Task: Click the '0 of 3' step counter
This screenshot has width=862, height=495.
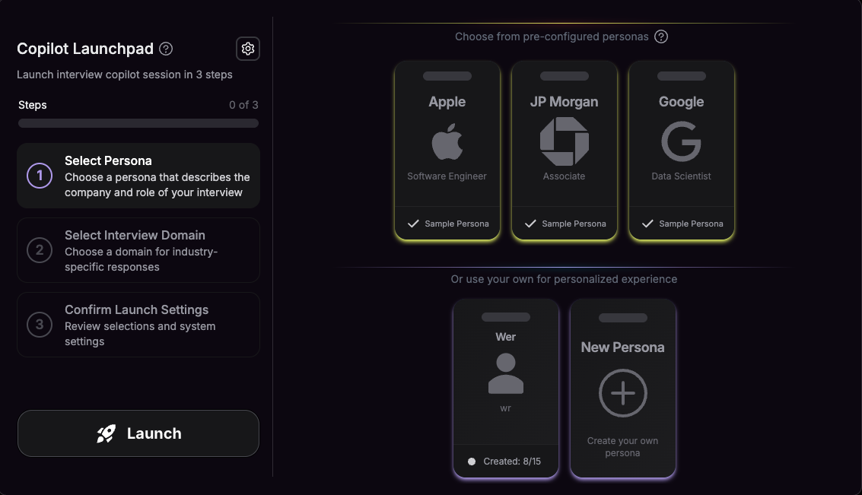Action: [243, 105]
